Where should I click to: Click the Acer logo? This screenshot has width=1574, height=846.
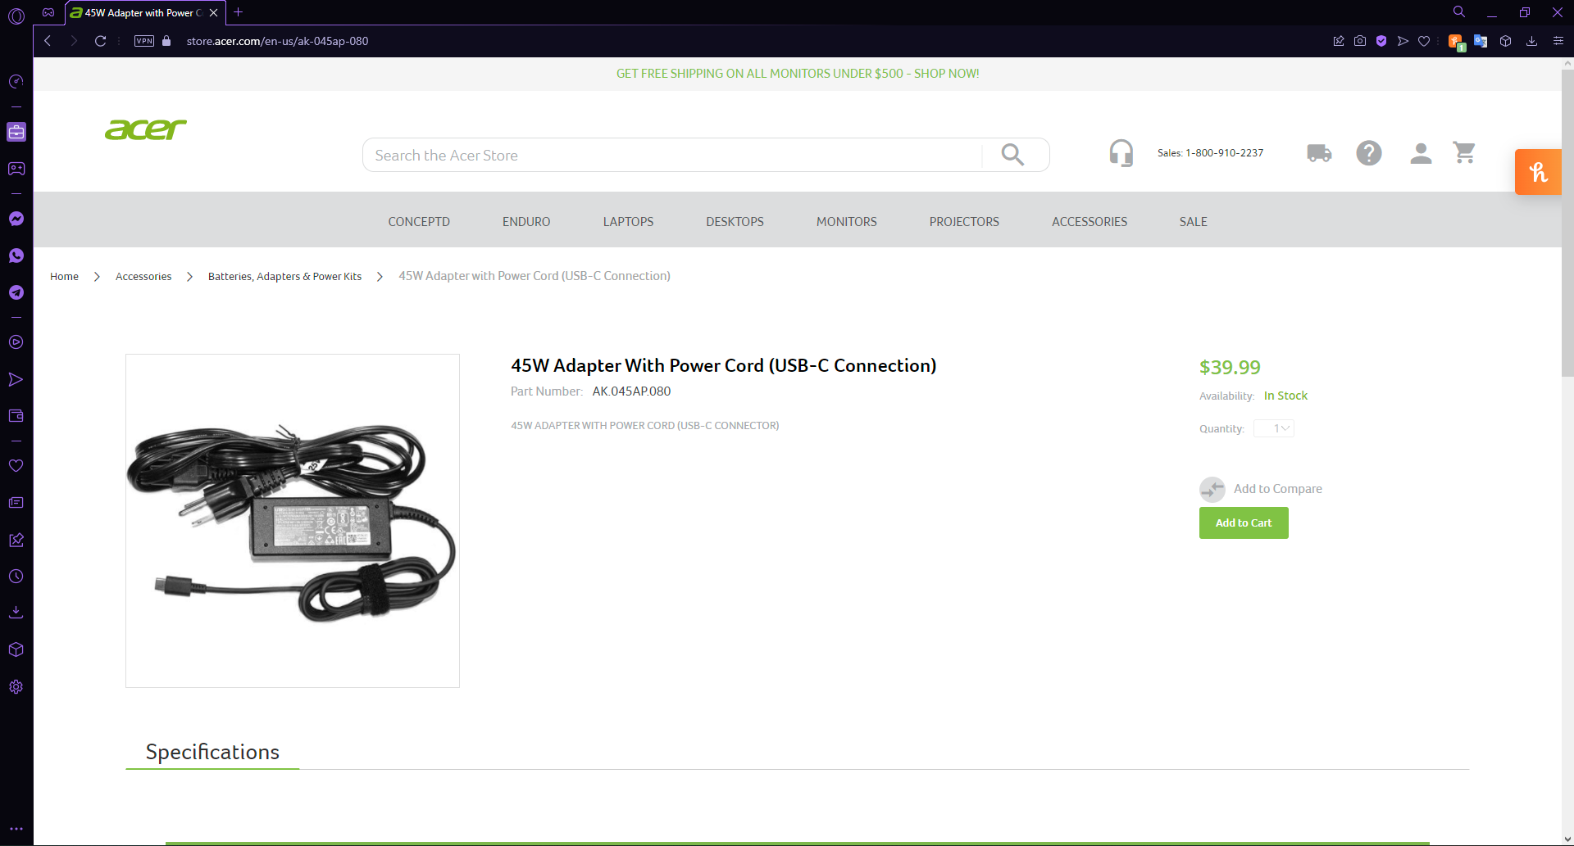point(146,129)
